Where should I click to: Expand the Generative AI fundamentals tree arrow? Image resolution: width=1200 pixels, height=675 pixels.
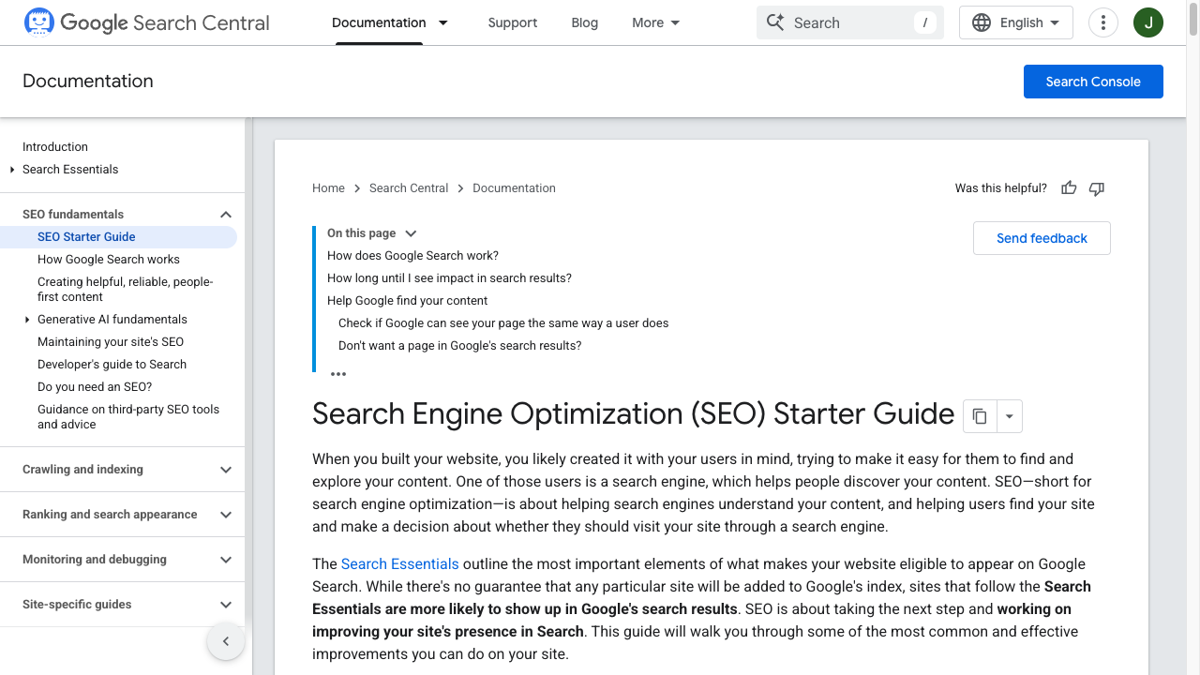27,320
